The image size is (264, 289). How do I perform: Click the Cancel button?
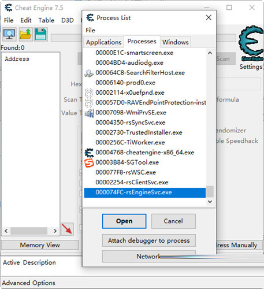pyautogui.click(x=173, y=221)
